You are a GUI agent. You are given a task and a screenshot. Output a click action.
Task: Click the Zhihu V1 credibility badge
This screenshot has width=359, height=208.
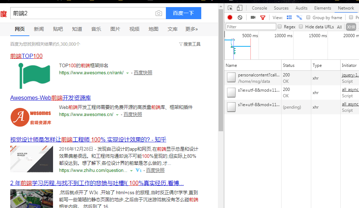coord(139,170)
